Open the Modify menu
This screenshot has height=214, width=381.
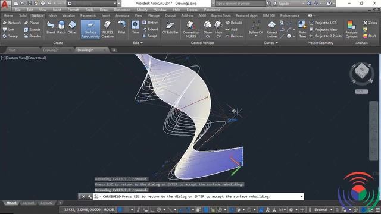click(142, 10)
